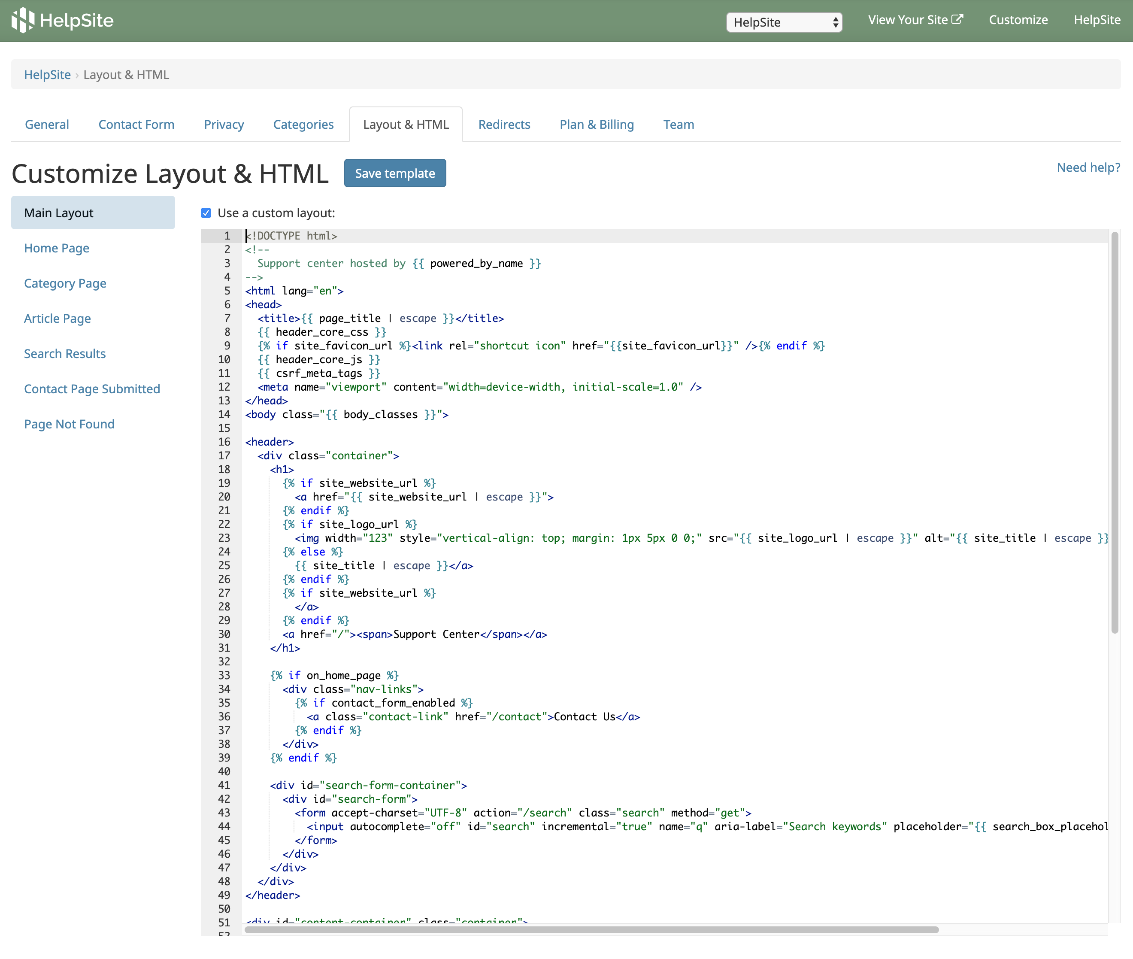Switch to the Team tab

point(678,124)
